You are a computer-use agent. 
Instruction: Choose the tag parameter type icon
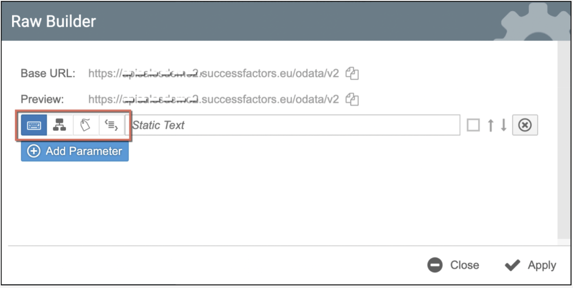(x=85, y=125)
